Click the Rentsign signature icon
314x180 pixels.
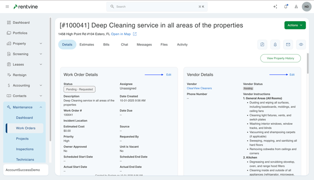pos(9,75)
